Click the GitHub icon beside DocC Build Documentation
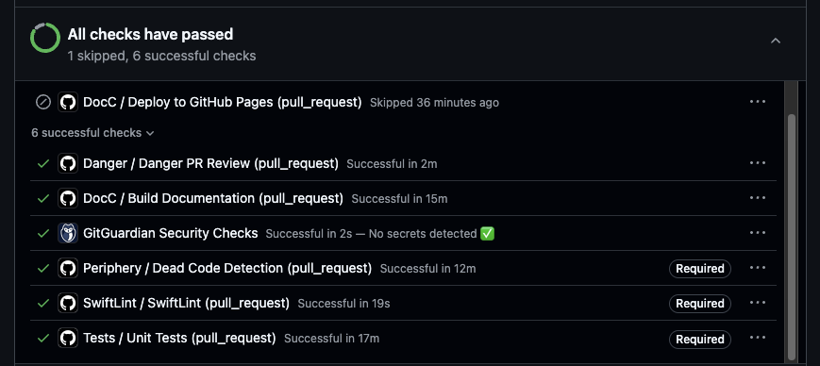 pos(67,198)
